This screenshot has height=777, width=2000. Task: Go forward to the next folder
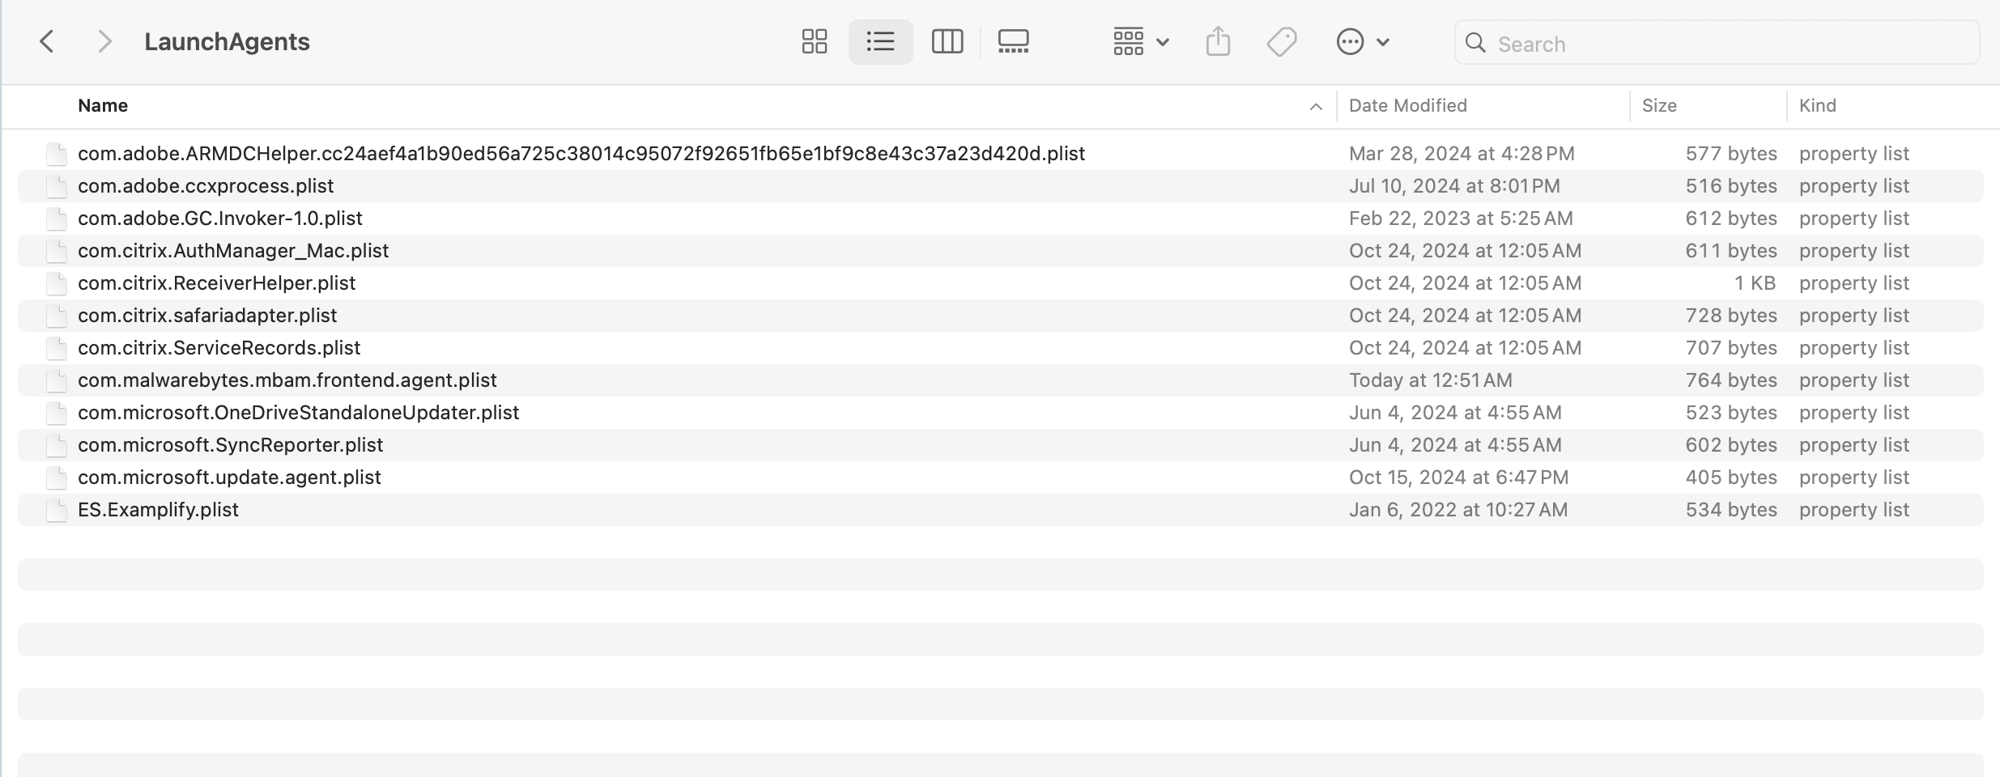tap(104, 42)
